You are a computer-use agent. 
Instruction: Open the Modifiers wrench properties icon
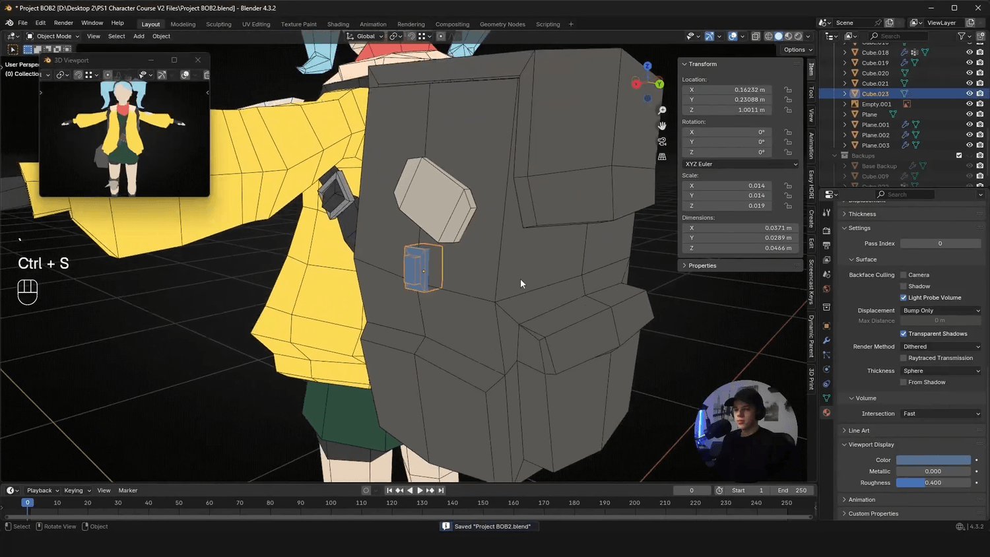point(826,341)
